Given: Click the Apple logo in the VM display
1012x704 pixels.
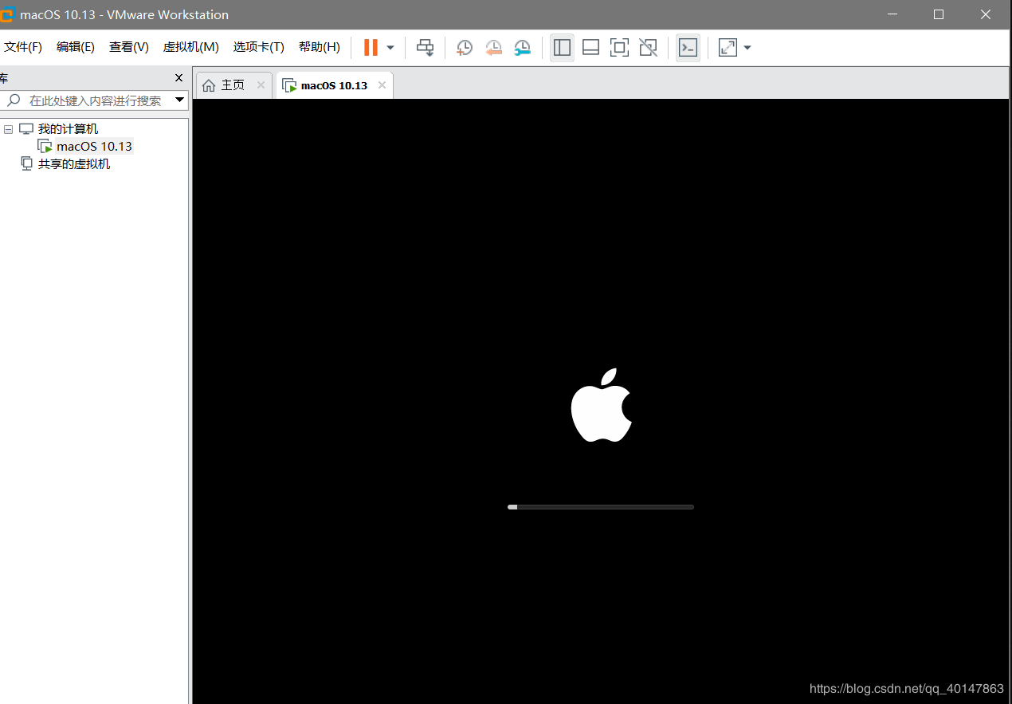Looking at the screenshot, I should click(602, 405).
